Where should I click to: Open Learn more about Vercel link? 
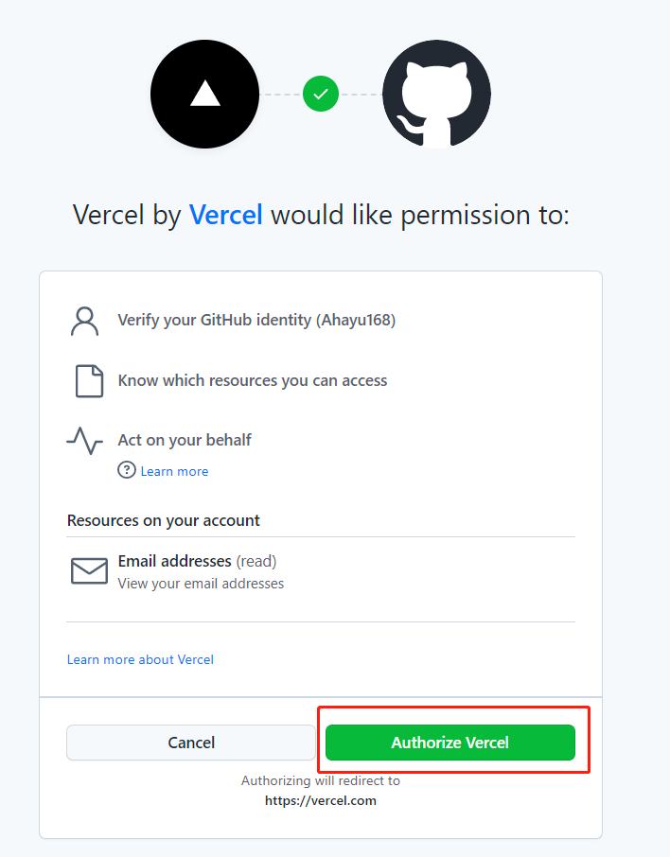pyautogui.click(x=140, y=659)
